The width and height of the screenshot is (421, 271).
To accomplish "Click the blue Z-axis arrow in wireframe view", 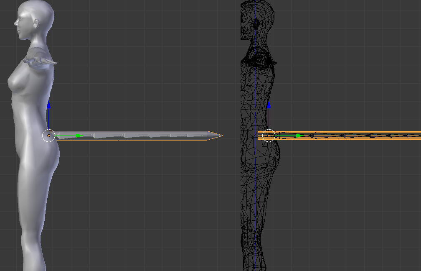I will click(269, 105).
